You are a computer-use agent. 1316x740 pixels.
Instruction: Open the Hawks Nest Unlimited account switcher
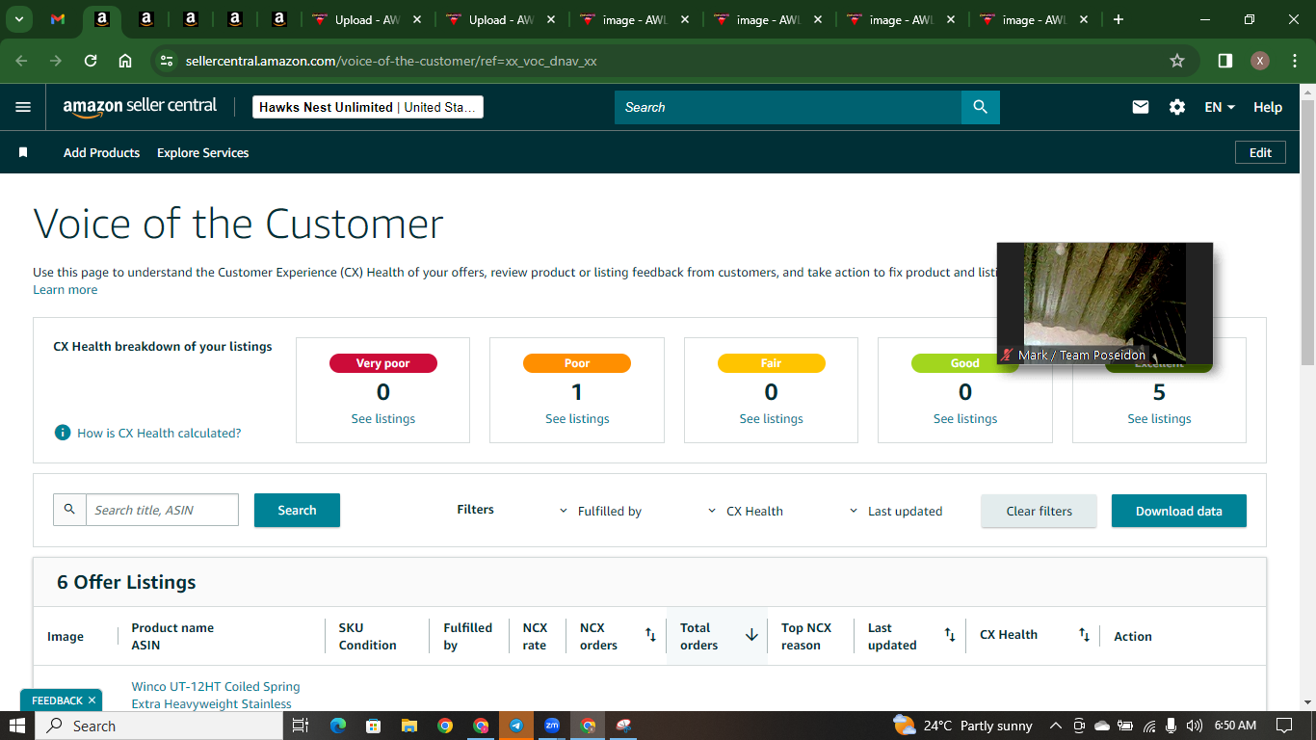tap(367, 107)
